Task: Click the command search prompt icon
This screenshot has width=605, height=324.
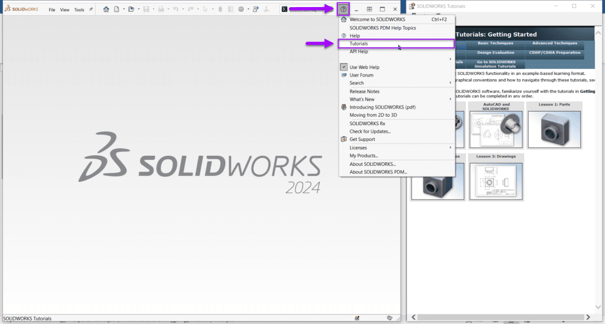Action: (284, 9)
